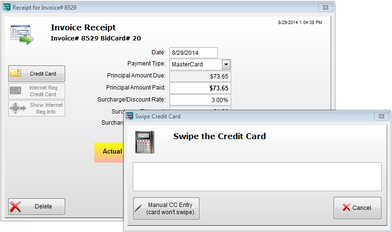
Task: Click the Swipe the Credit Card heading
Action: pos(219,136)
